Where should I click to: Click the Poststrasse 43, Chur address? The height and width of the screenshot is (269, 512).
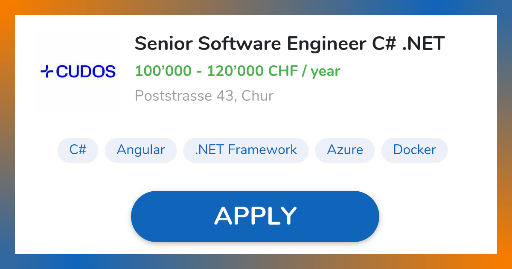(x=204, y=96)
